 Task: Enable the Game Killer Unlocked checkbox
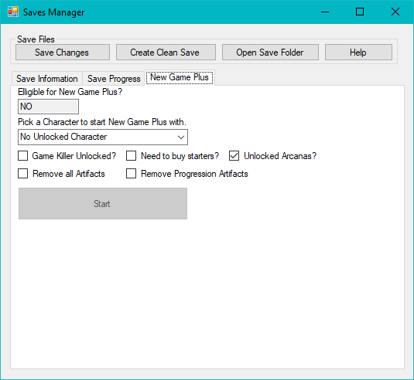point(23,156)
